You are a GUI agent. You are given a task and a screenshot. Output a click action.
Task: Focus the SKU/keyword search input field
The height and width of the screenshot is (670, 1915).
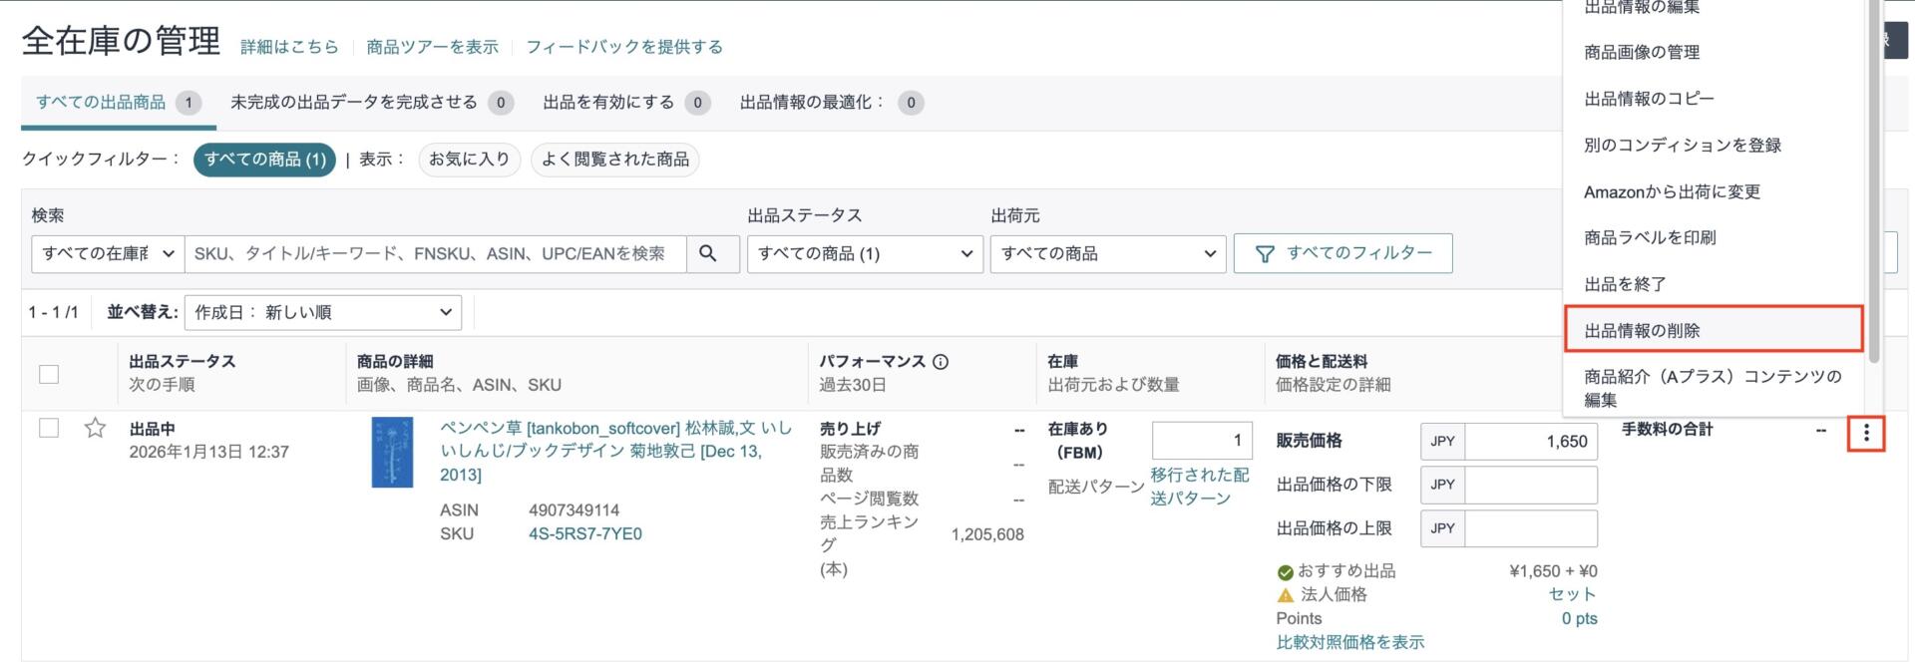(436, 253)
